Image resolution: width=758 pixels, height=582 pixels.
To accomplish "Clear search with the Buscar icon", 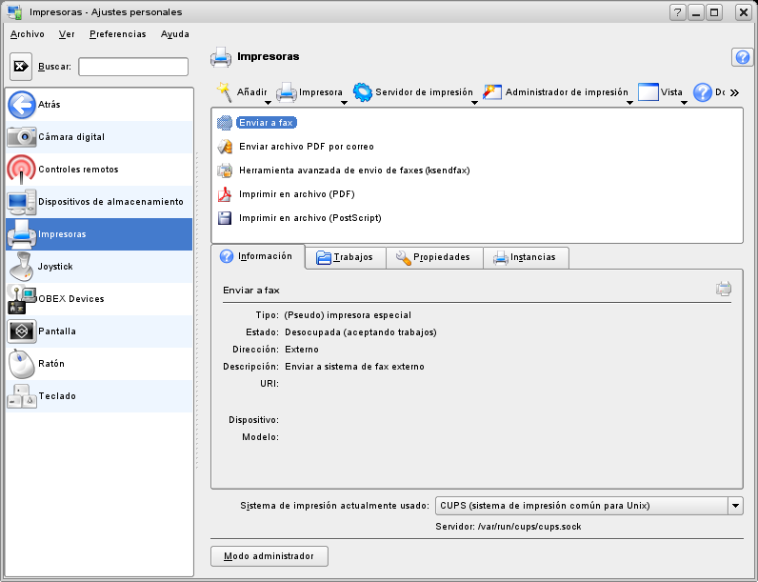I will coord(21,67).
